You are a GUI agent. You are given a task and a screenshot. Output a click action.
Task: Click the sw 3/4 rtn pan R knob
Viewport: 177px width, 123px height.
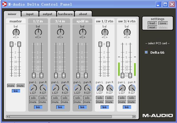[132, 88]
